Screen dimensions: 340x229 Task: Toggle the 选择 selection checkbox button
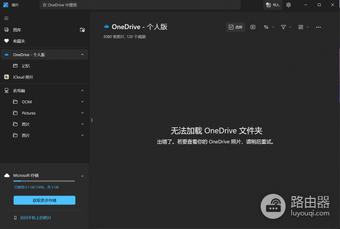(x=236, y=27)
